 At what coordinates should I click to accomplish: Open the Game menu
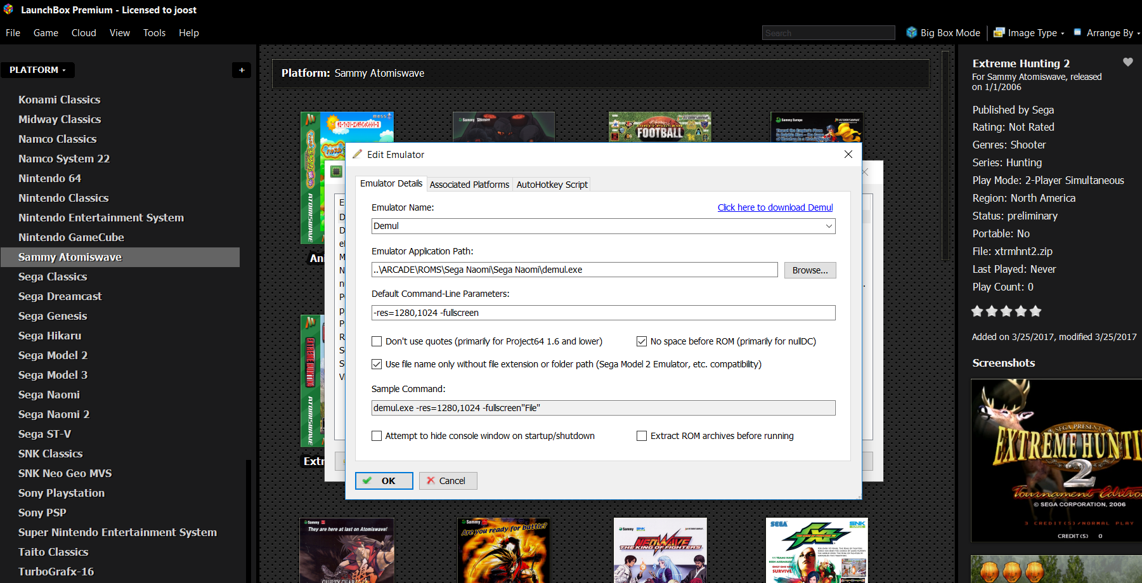click(x=46, y=32)
